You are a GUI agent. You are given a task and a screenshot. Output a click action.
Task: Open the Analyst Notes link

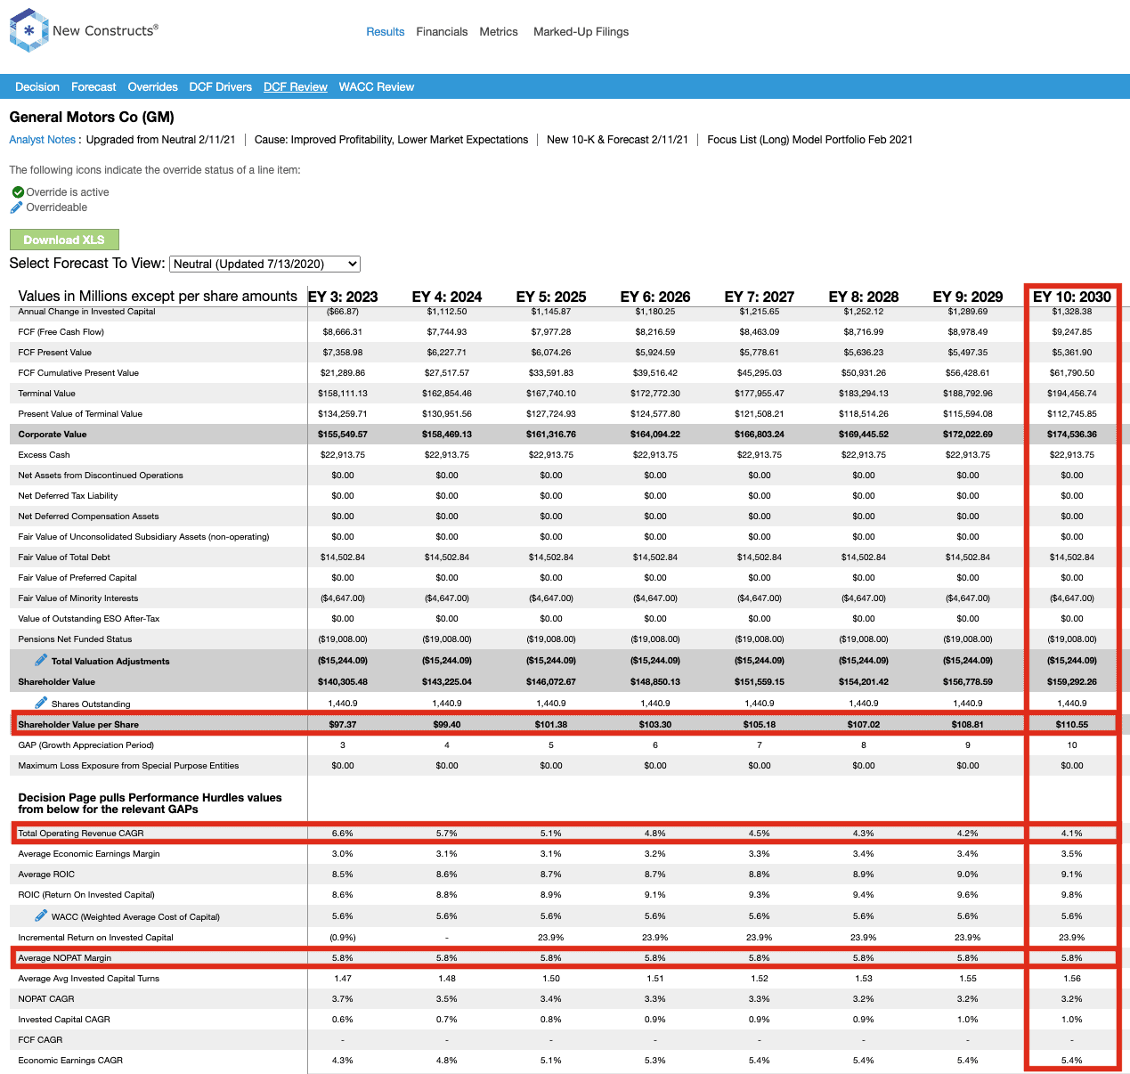pos(42,140)
